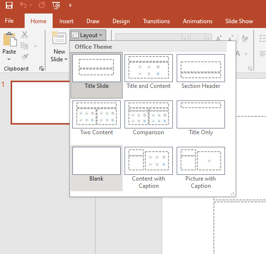
Task: Click the Clear All Formatting icon
Action: (x=245, y=39)
